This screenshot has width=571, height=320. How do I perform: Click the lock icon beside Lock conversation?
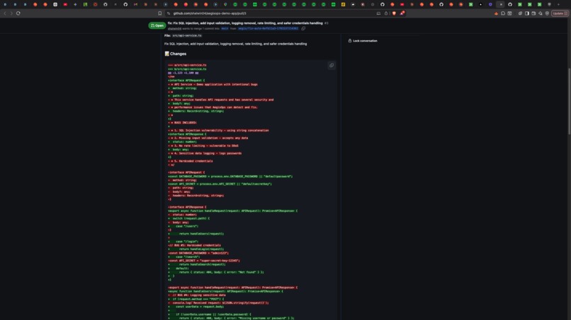[350, 41]
